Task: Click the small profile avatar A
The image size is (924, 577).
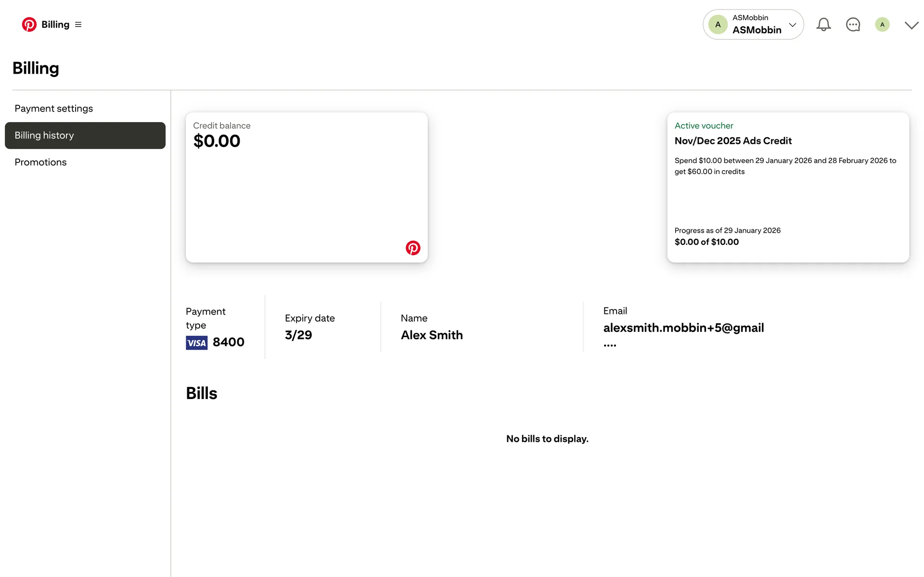Action: click(x=882, y=25)
